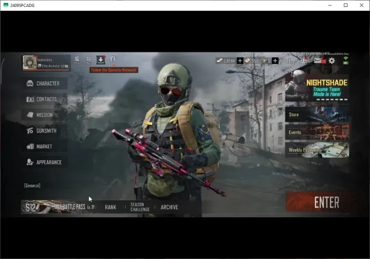Viewport: 370px width, 259px height.
Task: Minimize the 24095PCADG window
Action: 330,5
